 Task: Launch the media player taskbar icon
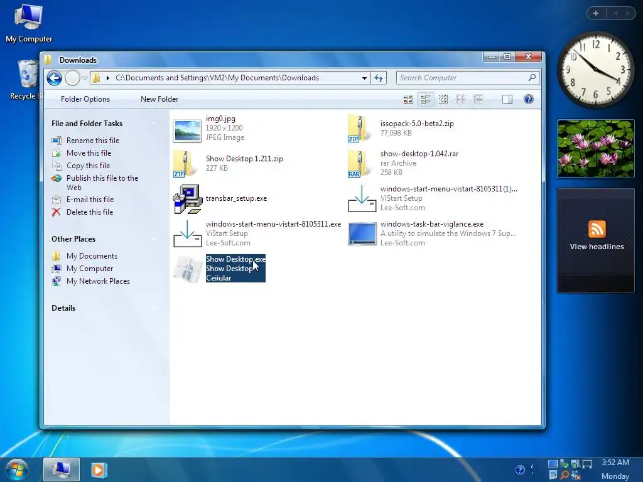click(x=99, y=470)
